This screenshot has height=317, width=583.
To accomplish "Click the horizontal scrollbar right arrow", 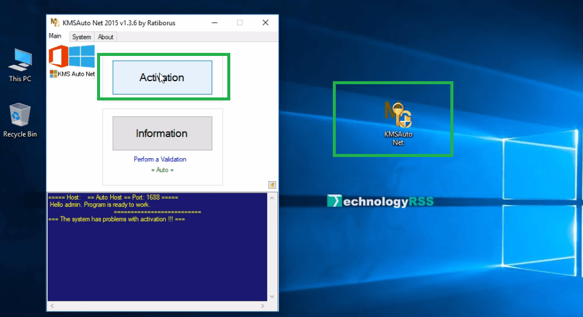I will (263, 306).
